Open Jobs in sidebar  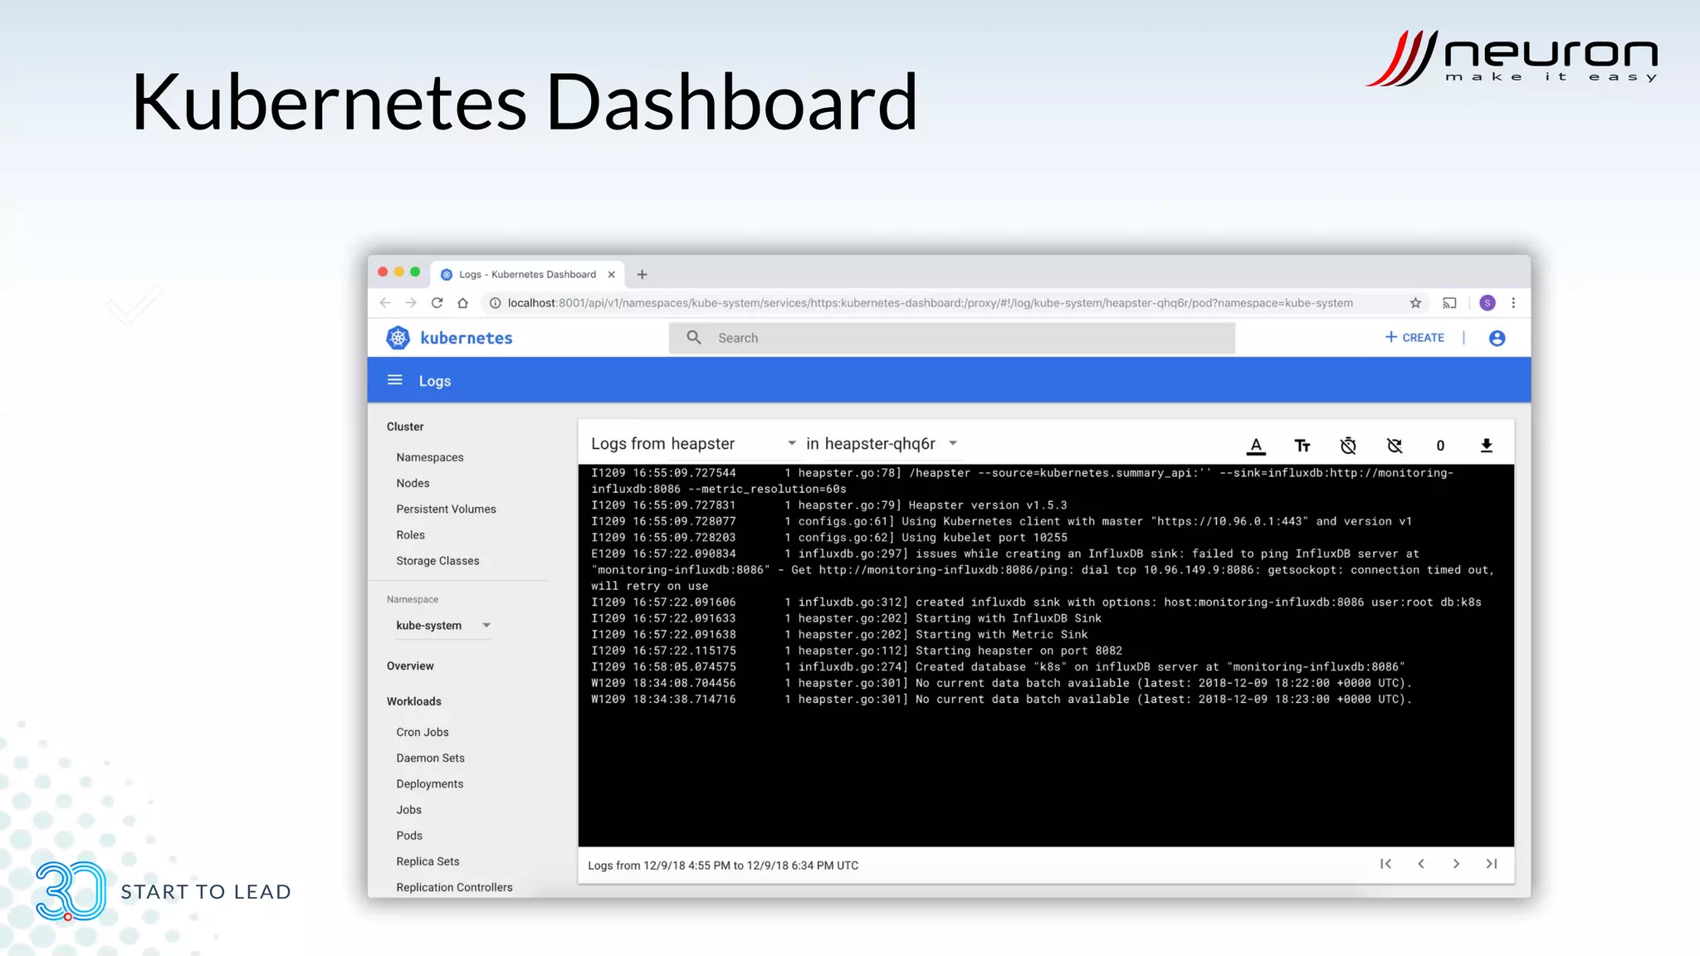click(x=408, y=810)
